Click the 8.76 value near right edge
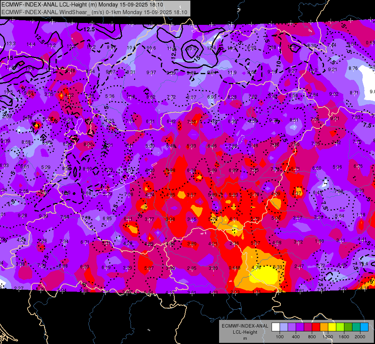Image resolution: width=375 pixels, height=344 pixels. pos(353,68)
